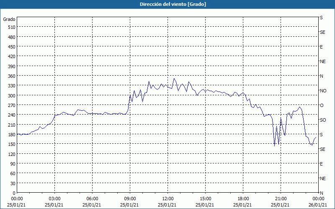The height and width of the screenshot is (209, 335).
Task: Click the 240 degree axis label
Action: [12, 115]
